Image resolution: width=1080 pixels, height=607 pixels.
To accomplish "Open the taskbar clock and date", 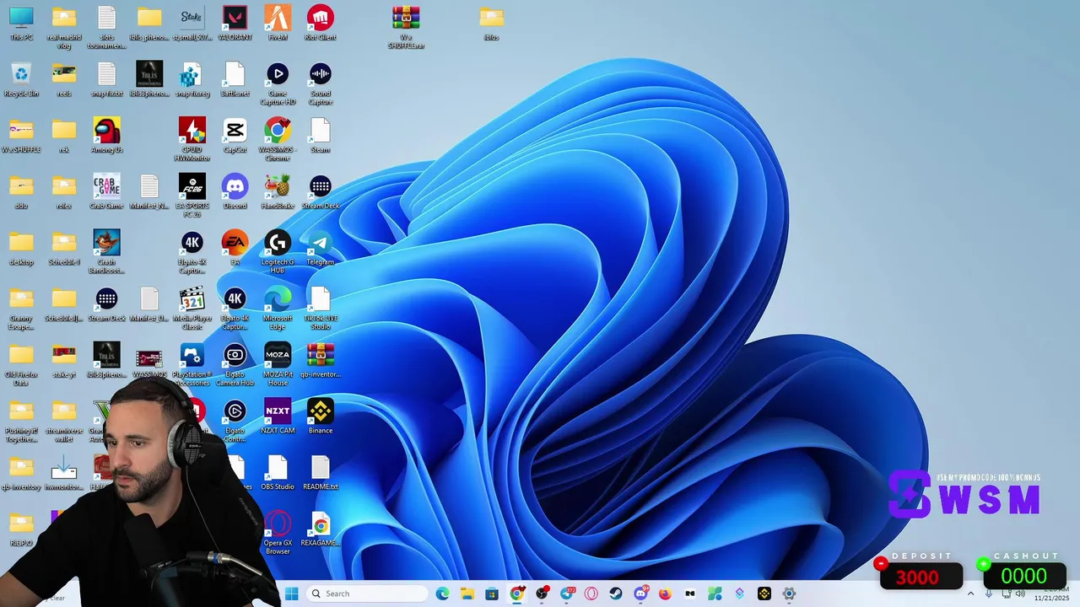I will pyautogui.click(x=1051, y=594).
